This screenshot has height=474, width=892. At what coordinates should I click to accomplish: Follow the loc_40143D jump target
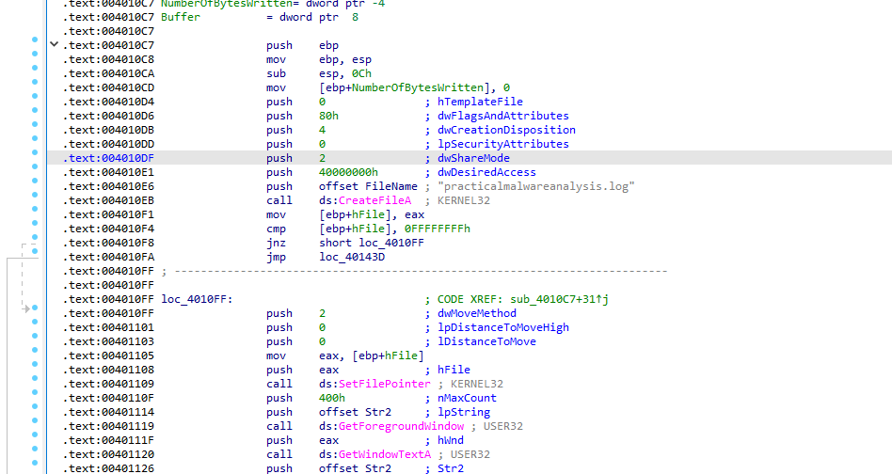point(352,257)
